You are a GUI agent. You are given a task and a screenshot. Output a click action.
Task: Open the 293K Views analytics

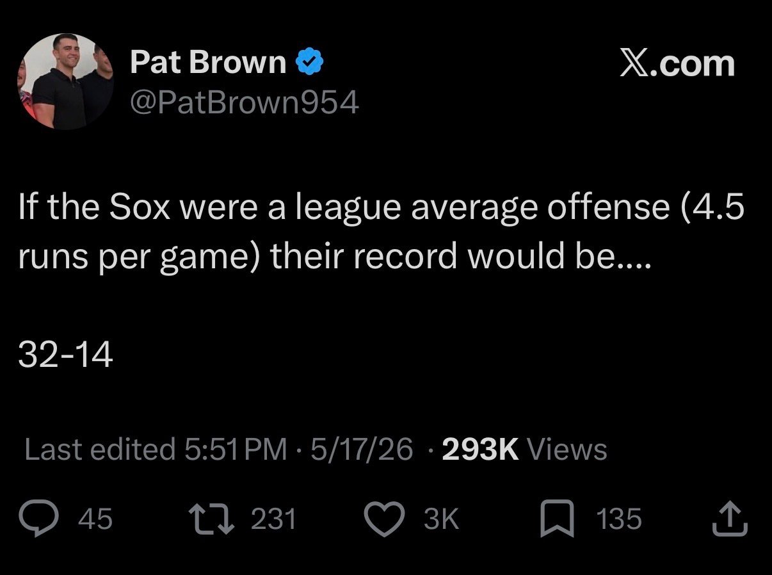(x=524, y=449)
